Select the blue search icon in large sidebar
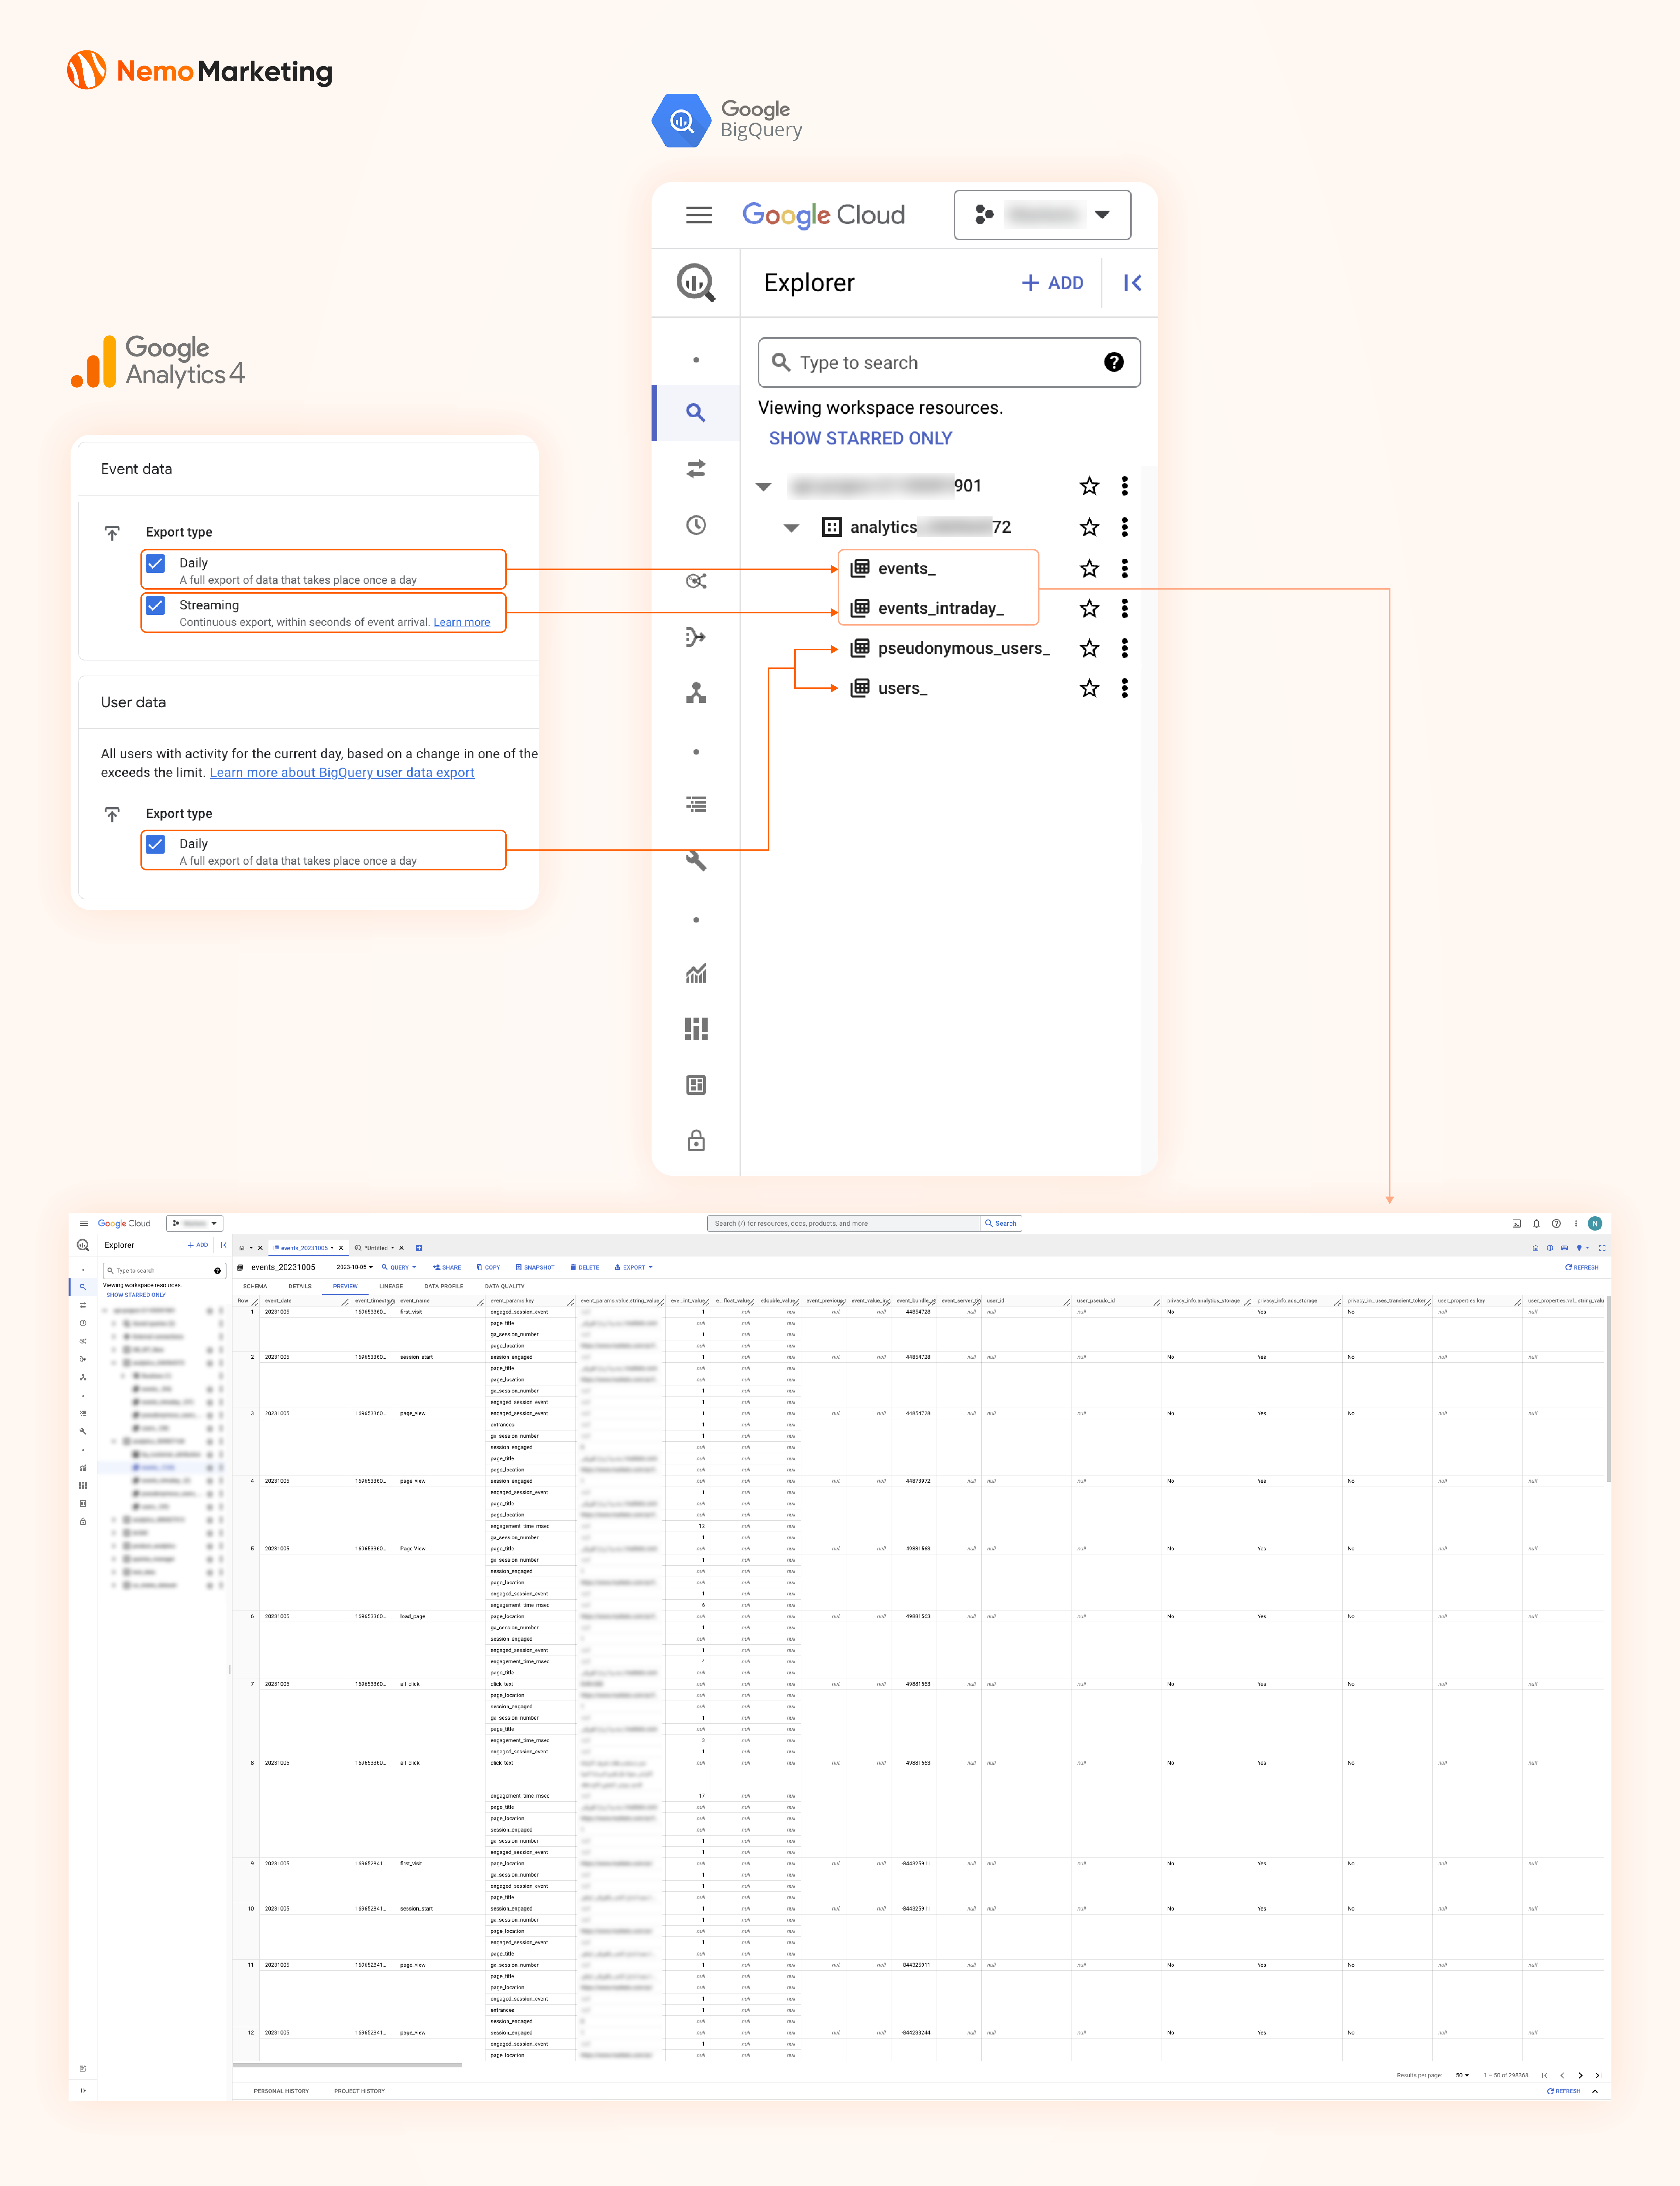Viewport: 1680px width, 2186px height. (696, 413)
